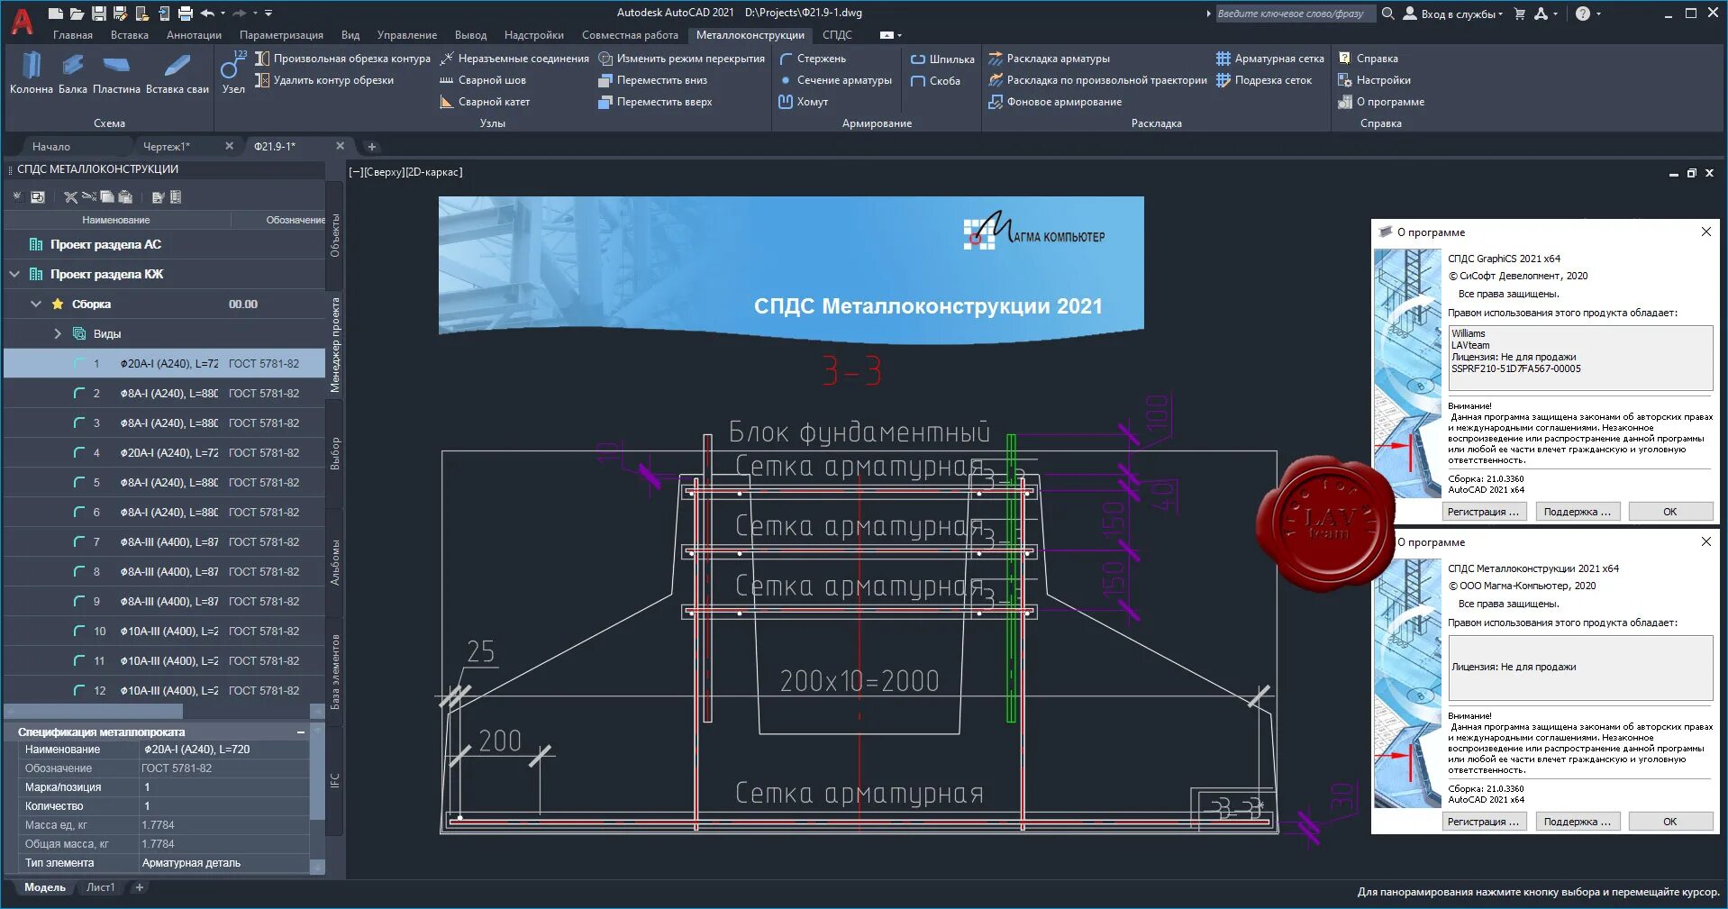Select the Сварной катет tool
Image resolution: width=1728 pixels, height=909 pixels.
[484, 102]
